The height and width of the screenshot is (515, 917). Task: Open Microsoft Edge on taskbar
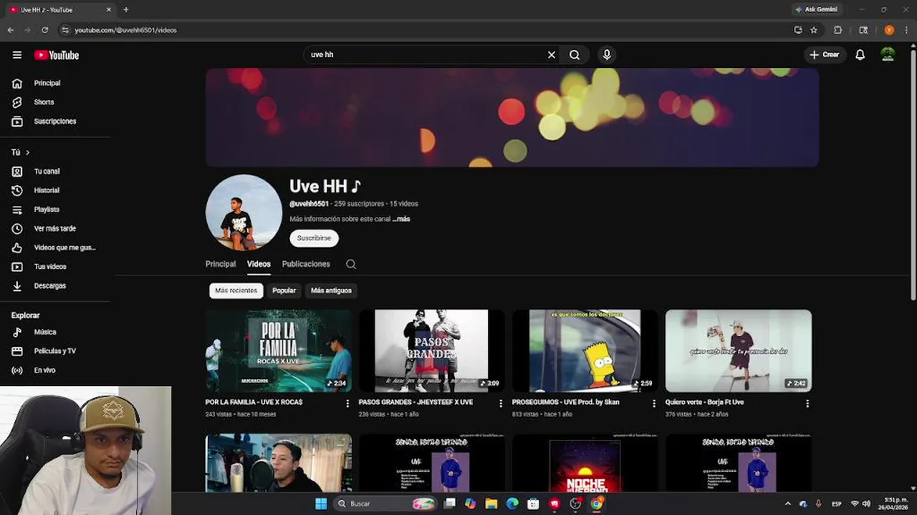click(512, 504)
